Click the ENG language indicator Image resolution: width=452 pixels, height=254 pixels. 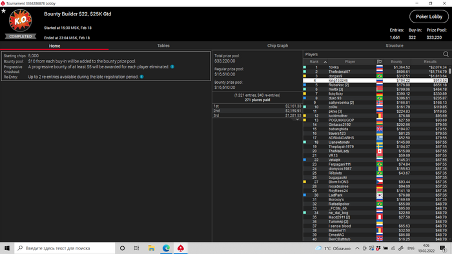click(411, 248)
